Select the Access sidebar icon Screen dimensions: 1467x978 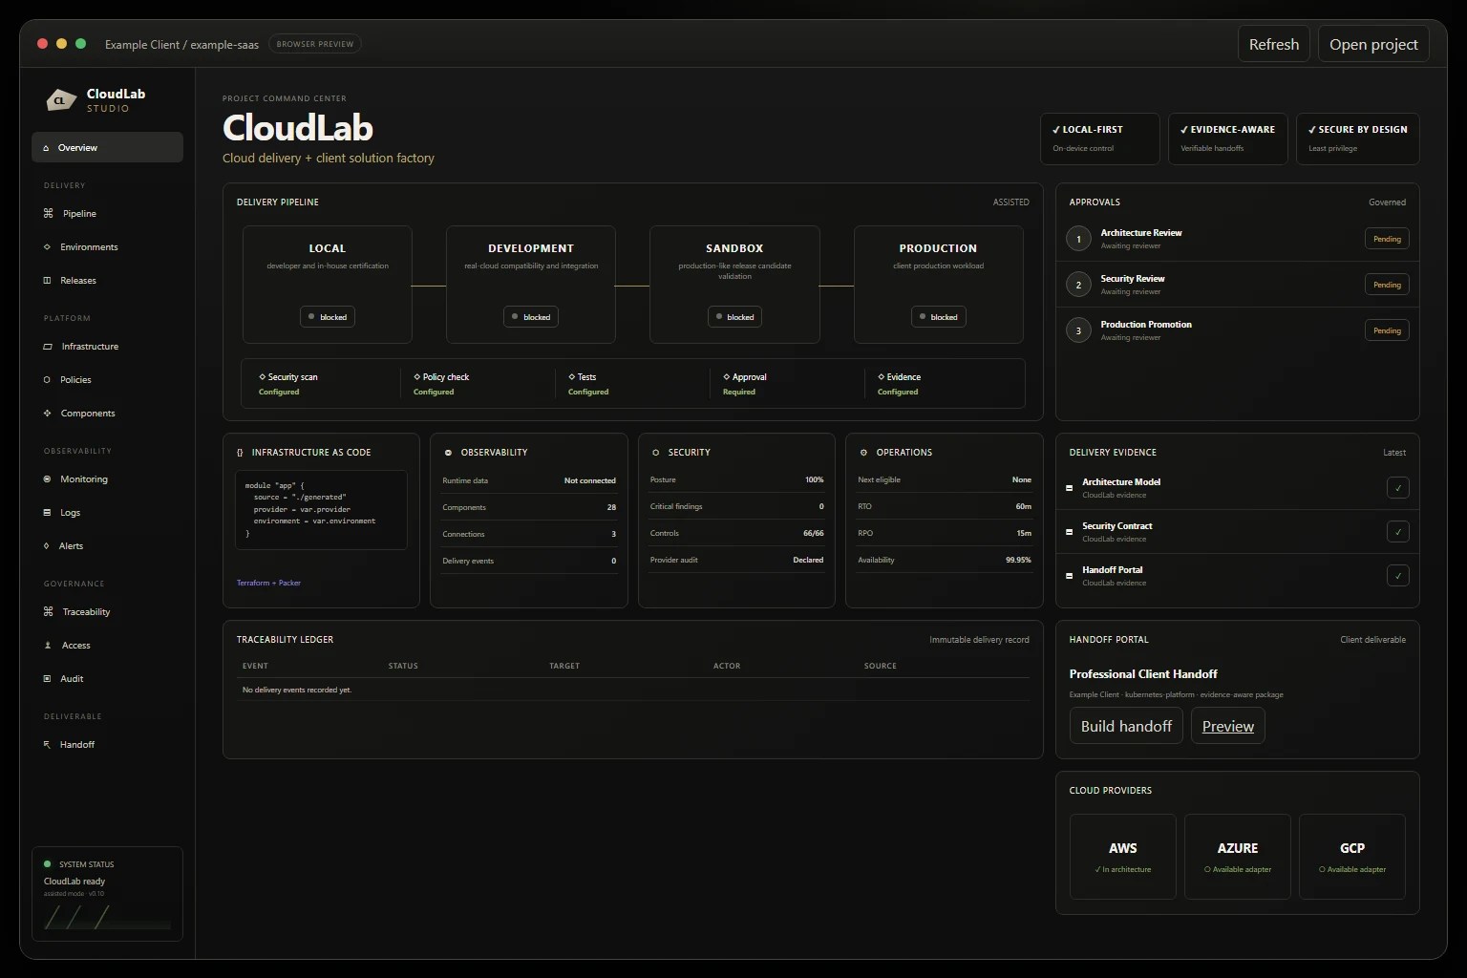[48, 645]
